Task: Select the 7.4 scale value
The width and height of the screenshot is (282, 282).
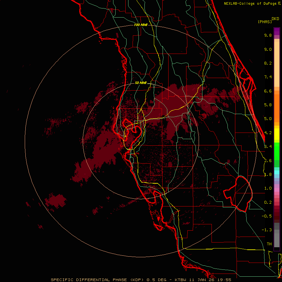Action: (x=268, y=77)
